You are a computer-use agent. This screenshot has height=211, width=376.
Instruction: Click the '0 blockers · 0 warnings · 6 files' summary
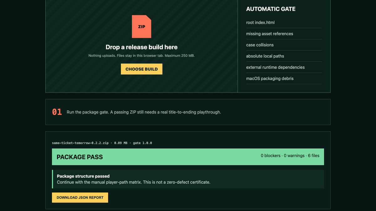coord(290,155)
